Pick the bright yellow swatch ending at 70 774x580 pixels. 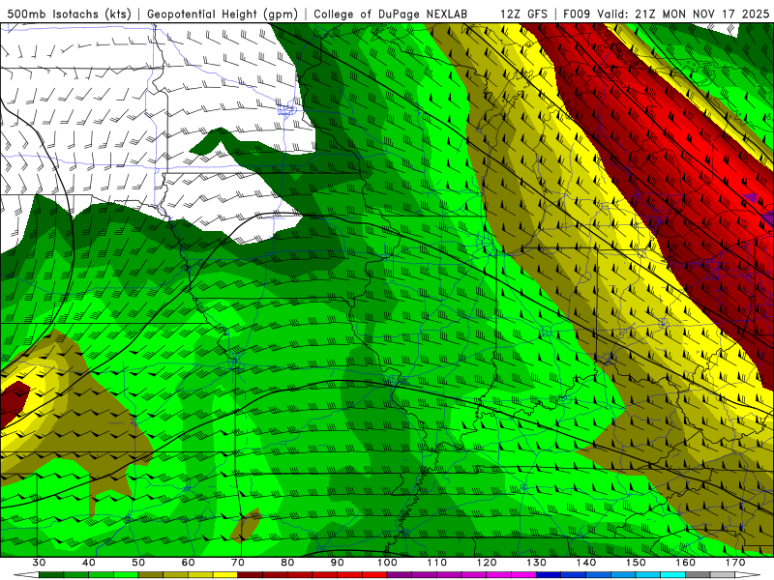(x=225, y=574)
